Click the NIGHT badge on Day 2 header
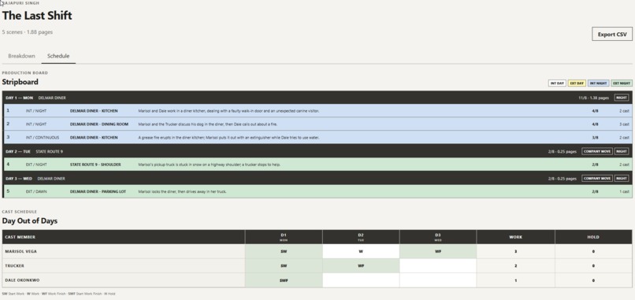The image size is (635, 300). 622,151
